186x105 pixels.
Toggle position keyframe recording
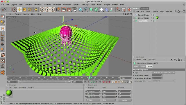coord(113,82)
